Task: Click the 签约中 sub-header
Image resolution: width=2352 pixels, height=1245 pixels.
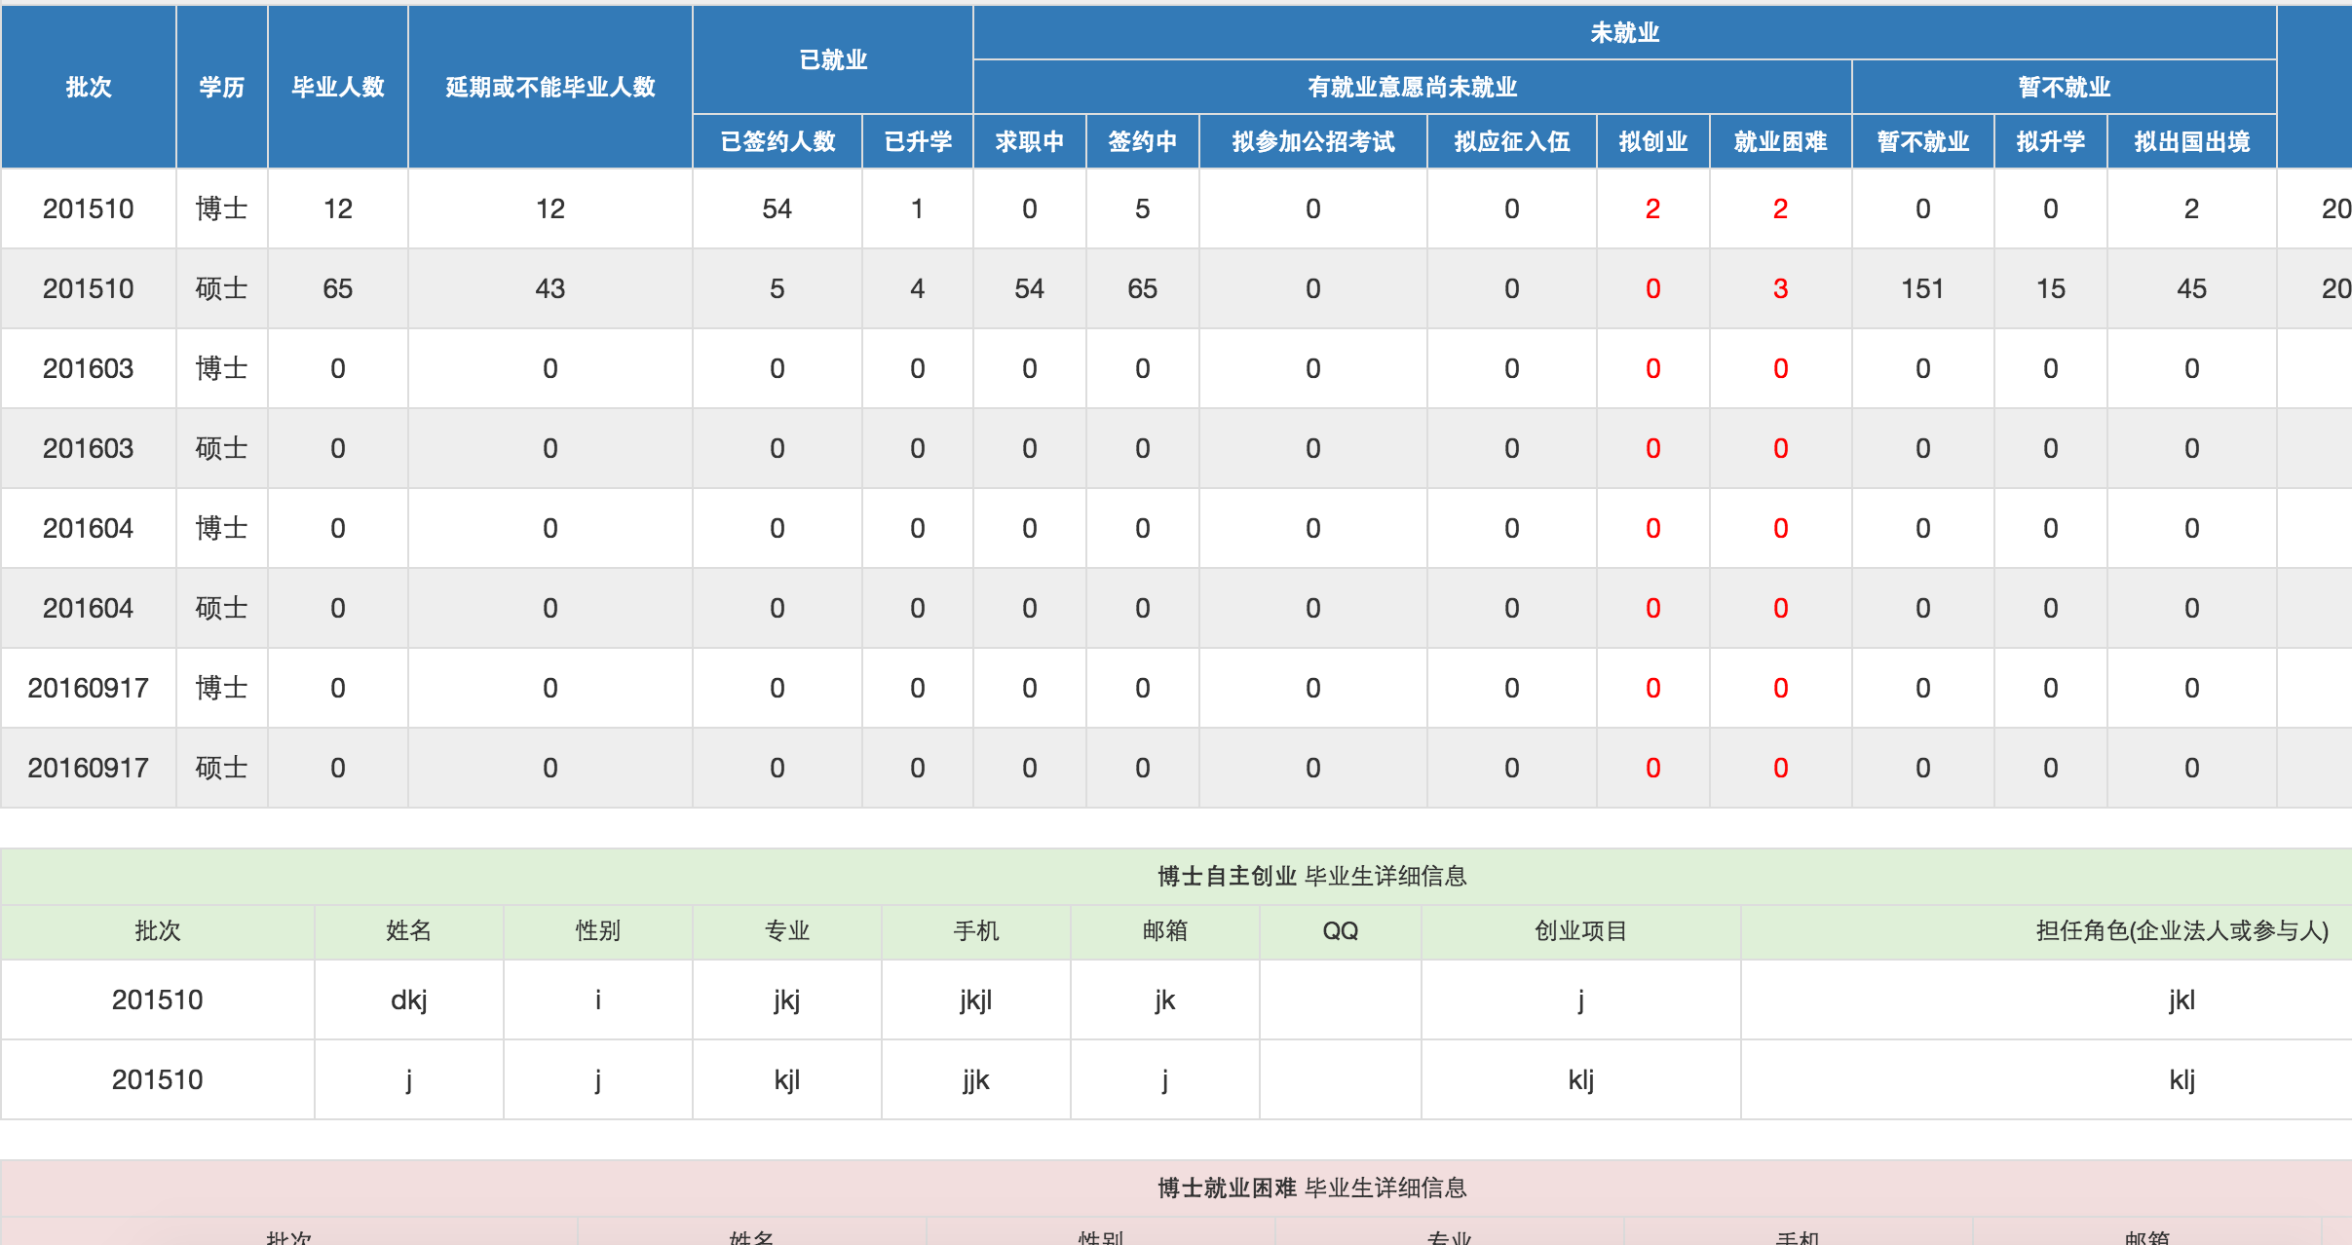Action: point(1143,141)
